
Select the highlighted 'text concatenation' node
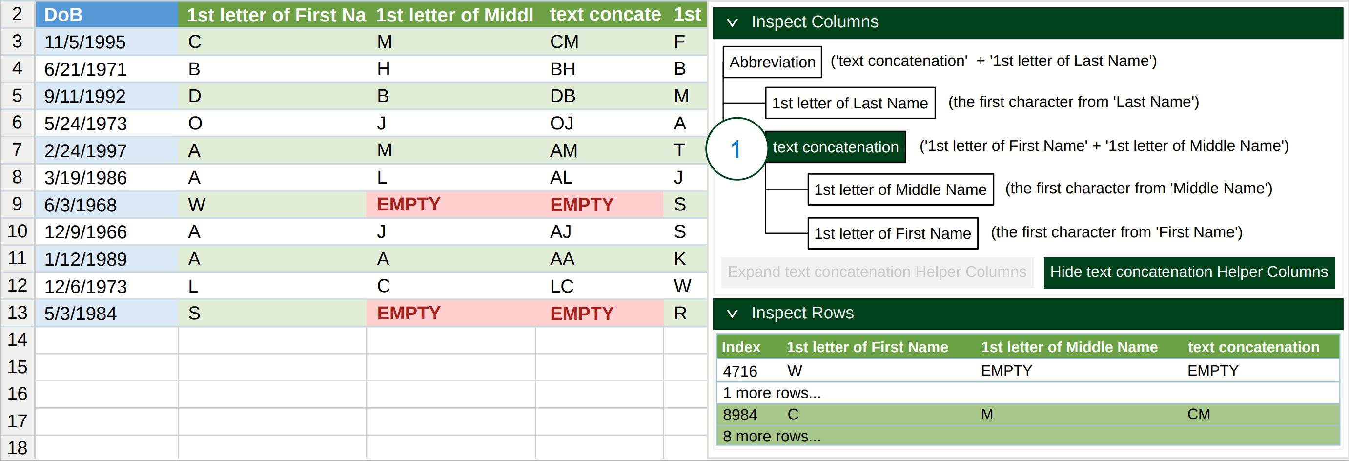[x=835, y=147]
